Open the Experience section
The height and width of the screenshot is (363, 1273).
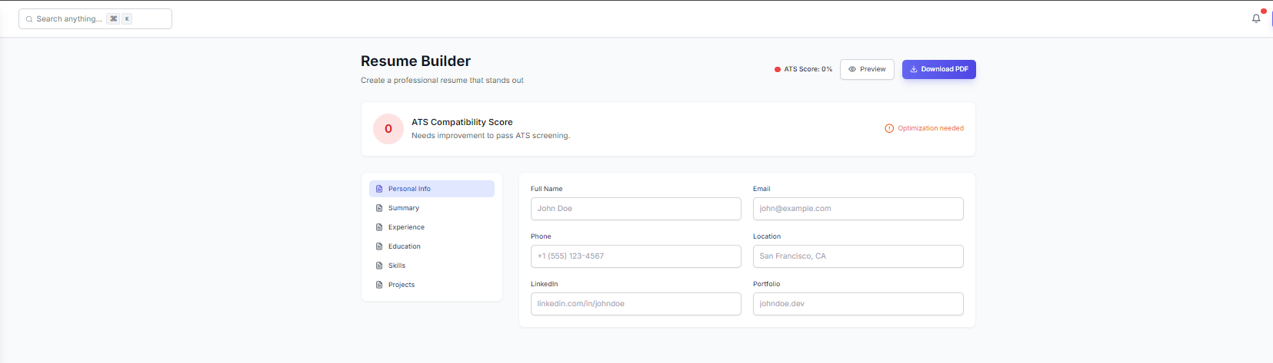pyautogui.click(x=432, y=227)
